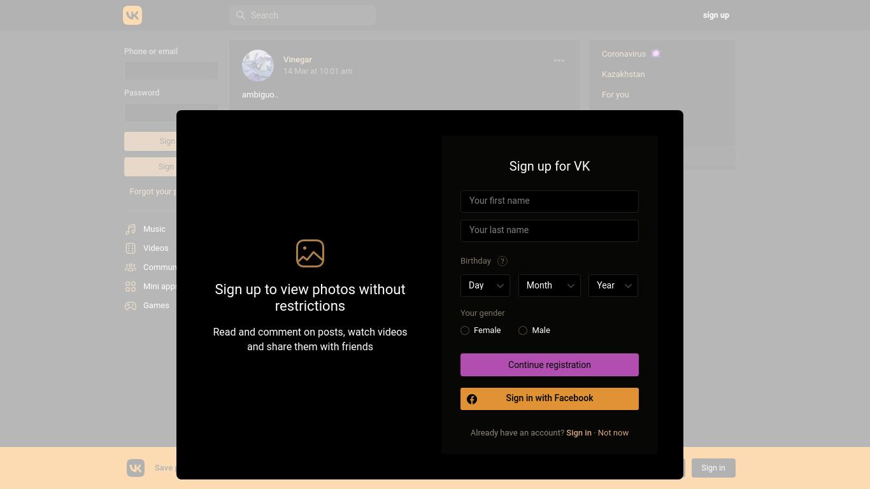Screen dimensions: 870x489
Task: Open the Videos section icon
Action: point(131,248)
